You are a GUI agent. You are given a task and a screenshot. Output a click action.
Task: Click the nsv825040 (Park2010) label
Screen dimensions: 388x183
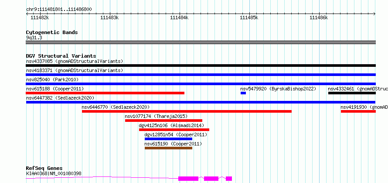click(x=52, y=79)
